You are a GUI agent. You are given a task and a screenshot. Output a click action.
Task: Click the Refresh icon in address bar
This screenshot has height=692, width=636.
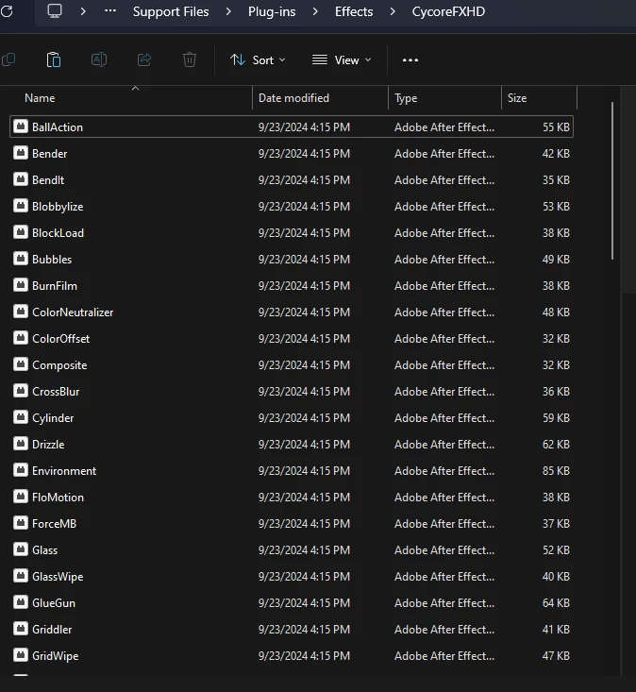coord(7,11)
